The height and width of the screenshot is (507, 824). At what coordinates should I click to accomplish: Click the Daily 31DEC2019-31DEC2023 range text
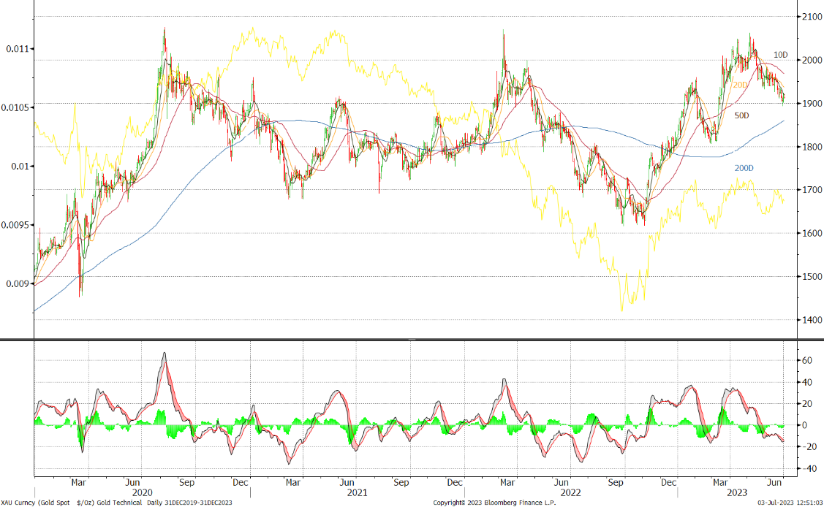pos(189,503)
